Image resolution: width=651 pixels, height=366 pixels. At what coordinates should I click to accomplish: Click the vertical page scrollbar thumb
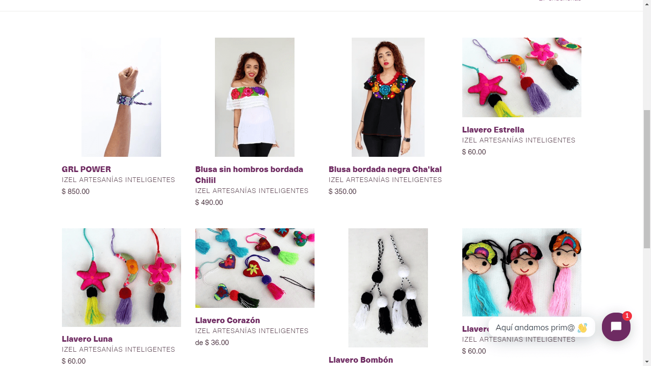(x=647, y=179)
